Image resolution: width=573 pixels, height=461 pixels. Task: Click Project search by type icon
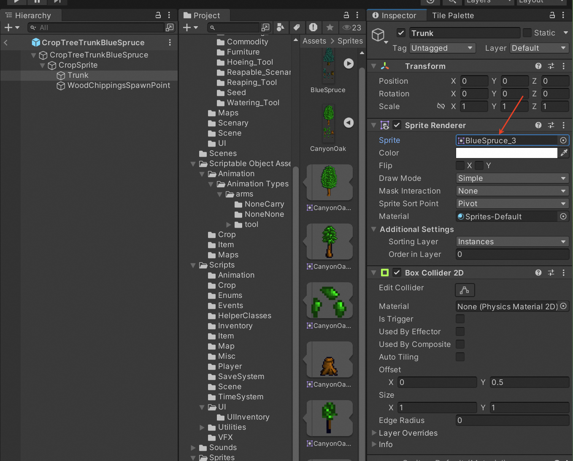coord(280,27)
